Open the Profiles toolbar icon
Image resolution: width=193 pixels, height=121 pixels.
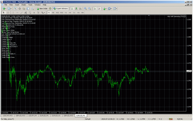click(x=9, y=9)
